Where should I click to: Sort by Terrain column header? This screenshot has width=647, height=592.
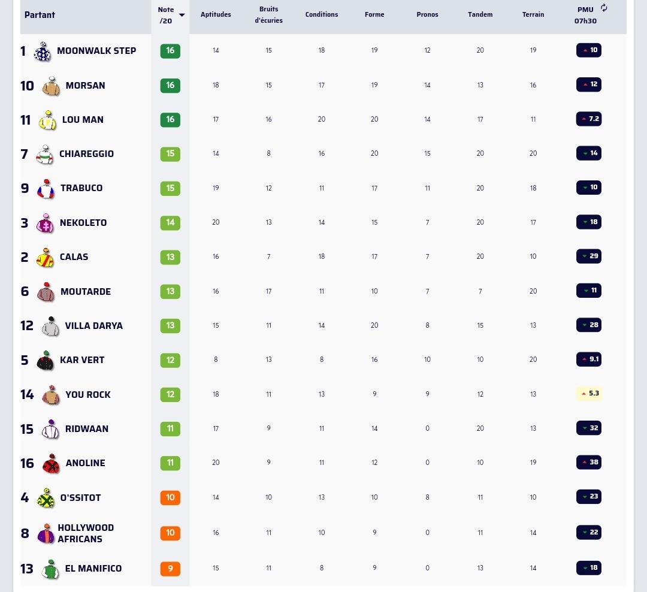pos(533,14)
